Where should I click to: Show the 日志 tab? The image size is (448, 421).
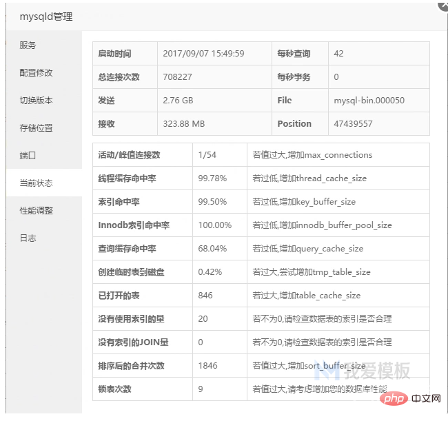coord(28,238)
